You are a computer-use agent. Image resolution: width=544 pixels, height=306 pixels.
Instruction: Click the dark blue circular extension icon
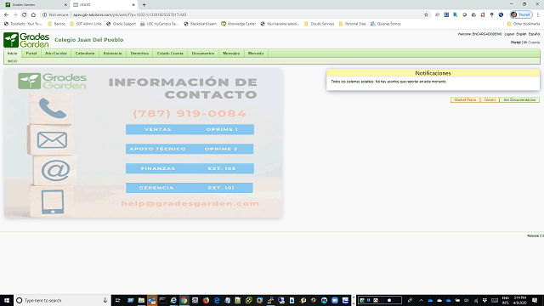(x=501, y=14)
